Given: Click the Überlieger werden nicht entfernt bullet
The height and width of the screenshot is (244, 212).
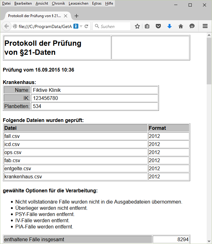Looking at the screenshot, I should [51, 208].
